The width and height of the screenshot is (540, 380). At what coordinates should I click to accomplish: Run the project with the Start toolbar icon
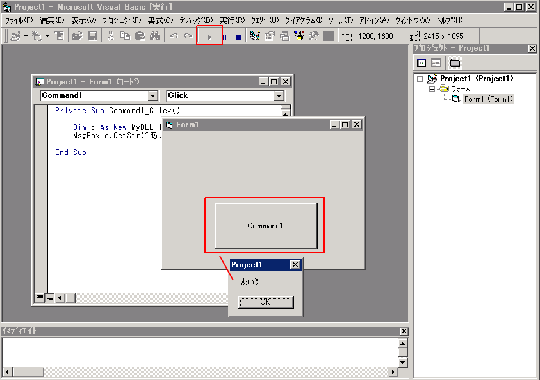209,36
